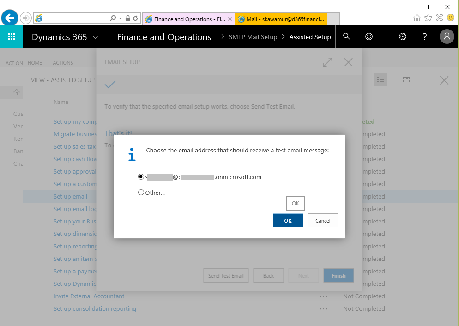Image resolution: width=459 pixels, height=326 pixels.
Task: Switch to tall tiles view icon
Action: click(393, 79)
